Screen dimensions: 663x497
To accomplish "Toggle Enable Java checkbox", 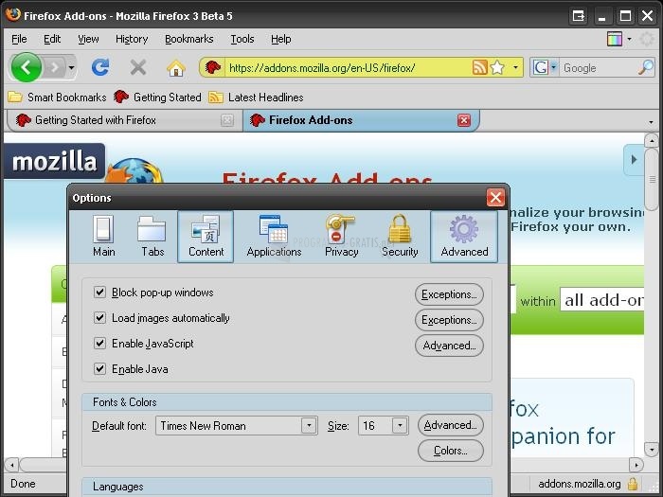I will click(99, 369).
